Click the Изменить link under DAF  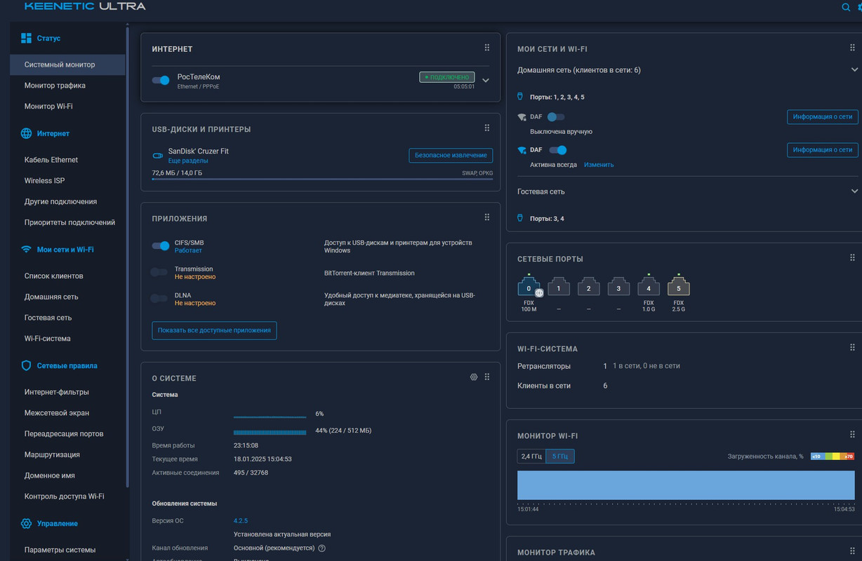(599, 165)
